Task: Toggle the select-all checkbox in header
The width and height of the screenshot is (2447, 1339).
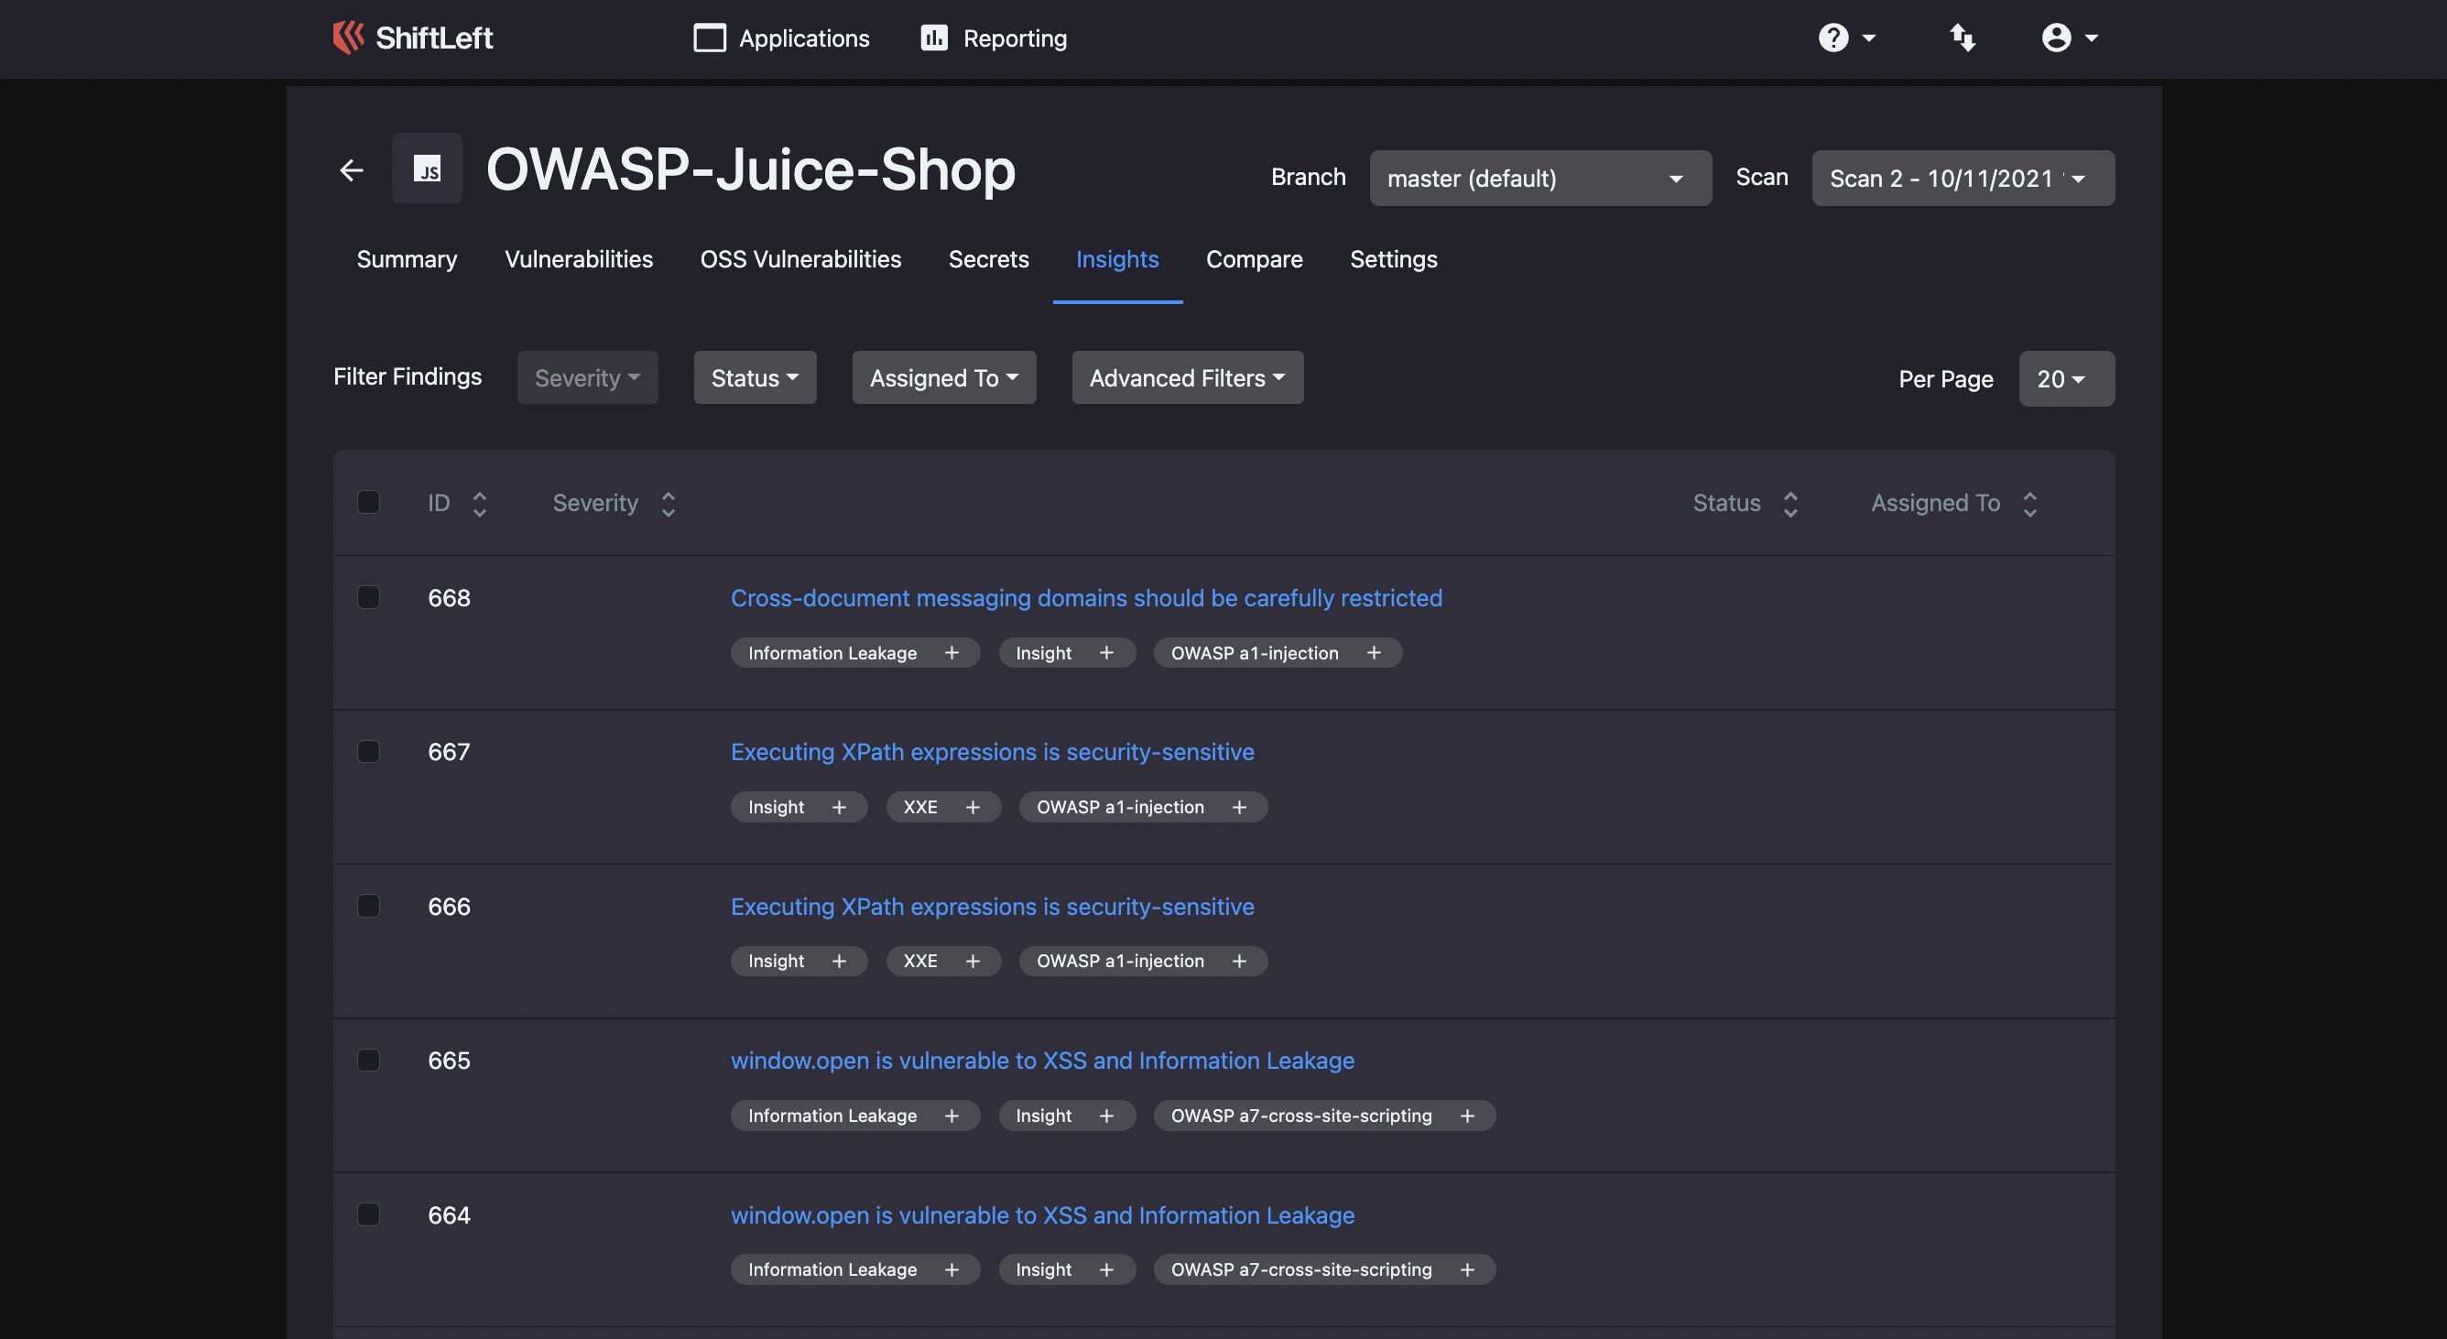Action: (x=368, y=502)
